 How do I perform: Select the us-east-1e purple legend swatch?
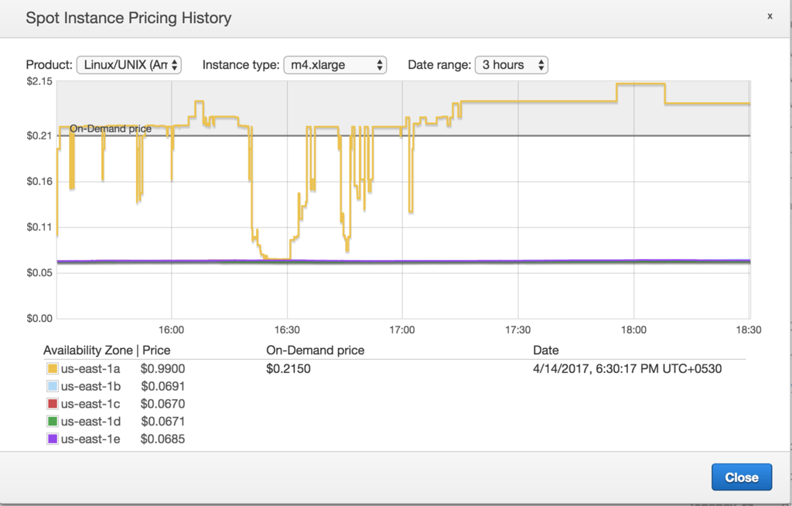(53, 439)
